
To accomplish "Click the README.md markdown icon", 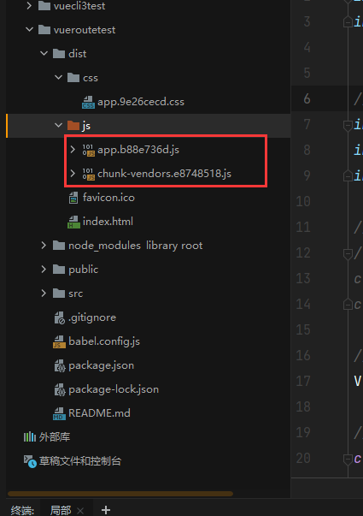I will 59,413.
